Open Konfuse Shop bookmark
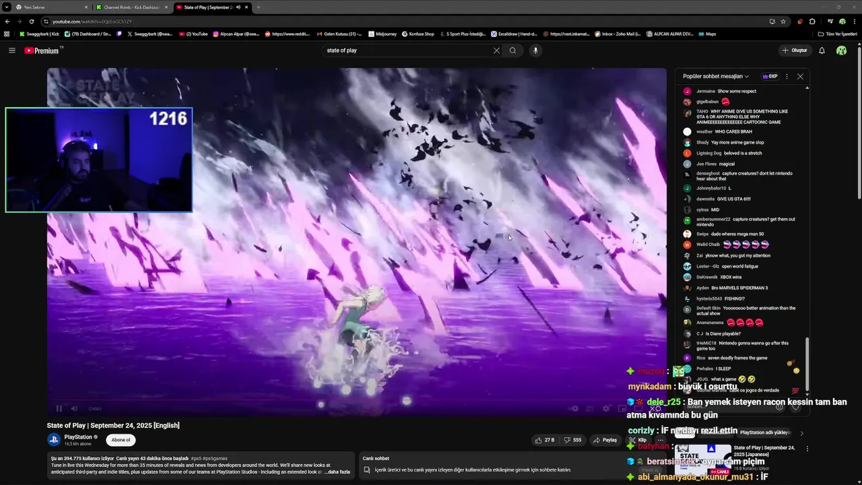 click(418, 34)
